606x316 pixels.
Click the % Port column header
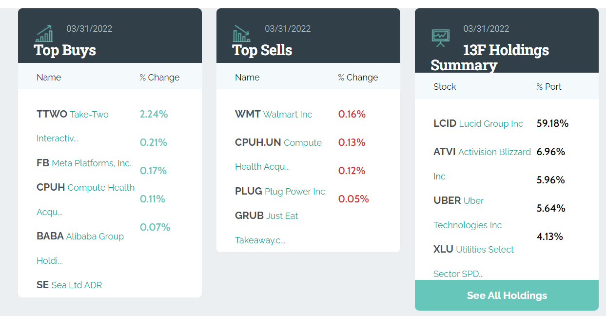(549, 87)
